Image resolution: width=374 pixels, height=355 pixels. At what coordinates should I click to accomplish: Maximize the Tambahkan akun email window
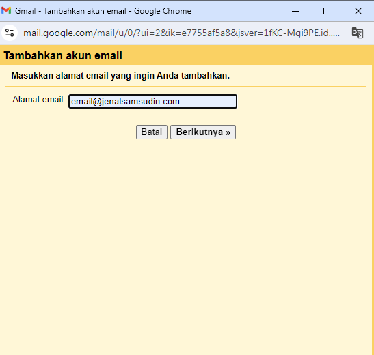tap(327, 11)
